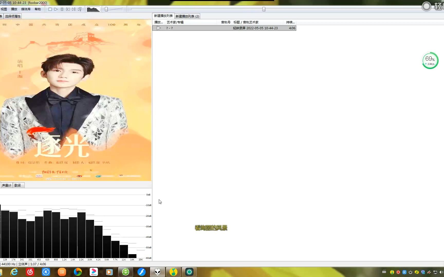Open Youku from the taskbar
The height and width of the screenshot is (277, 444).
point(94,272)
